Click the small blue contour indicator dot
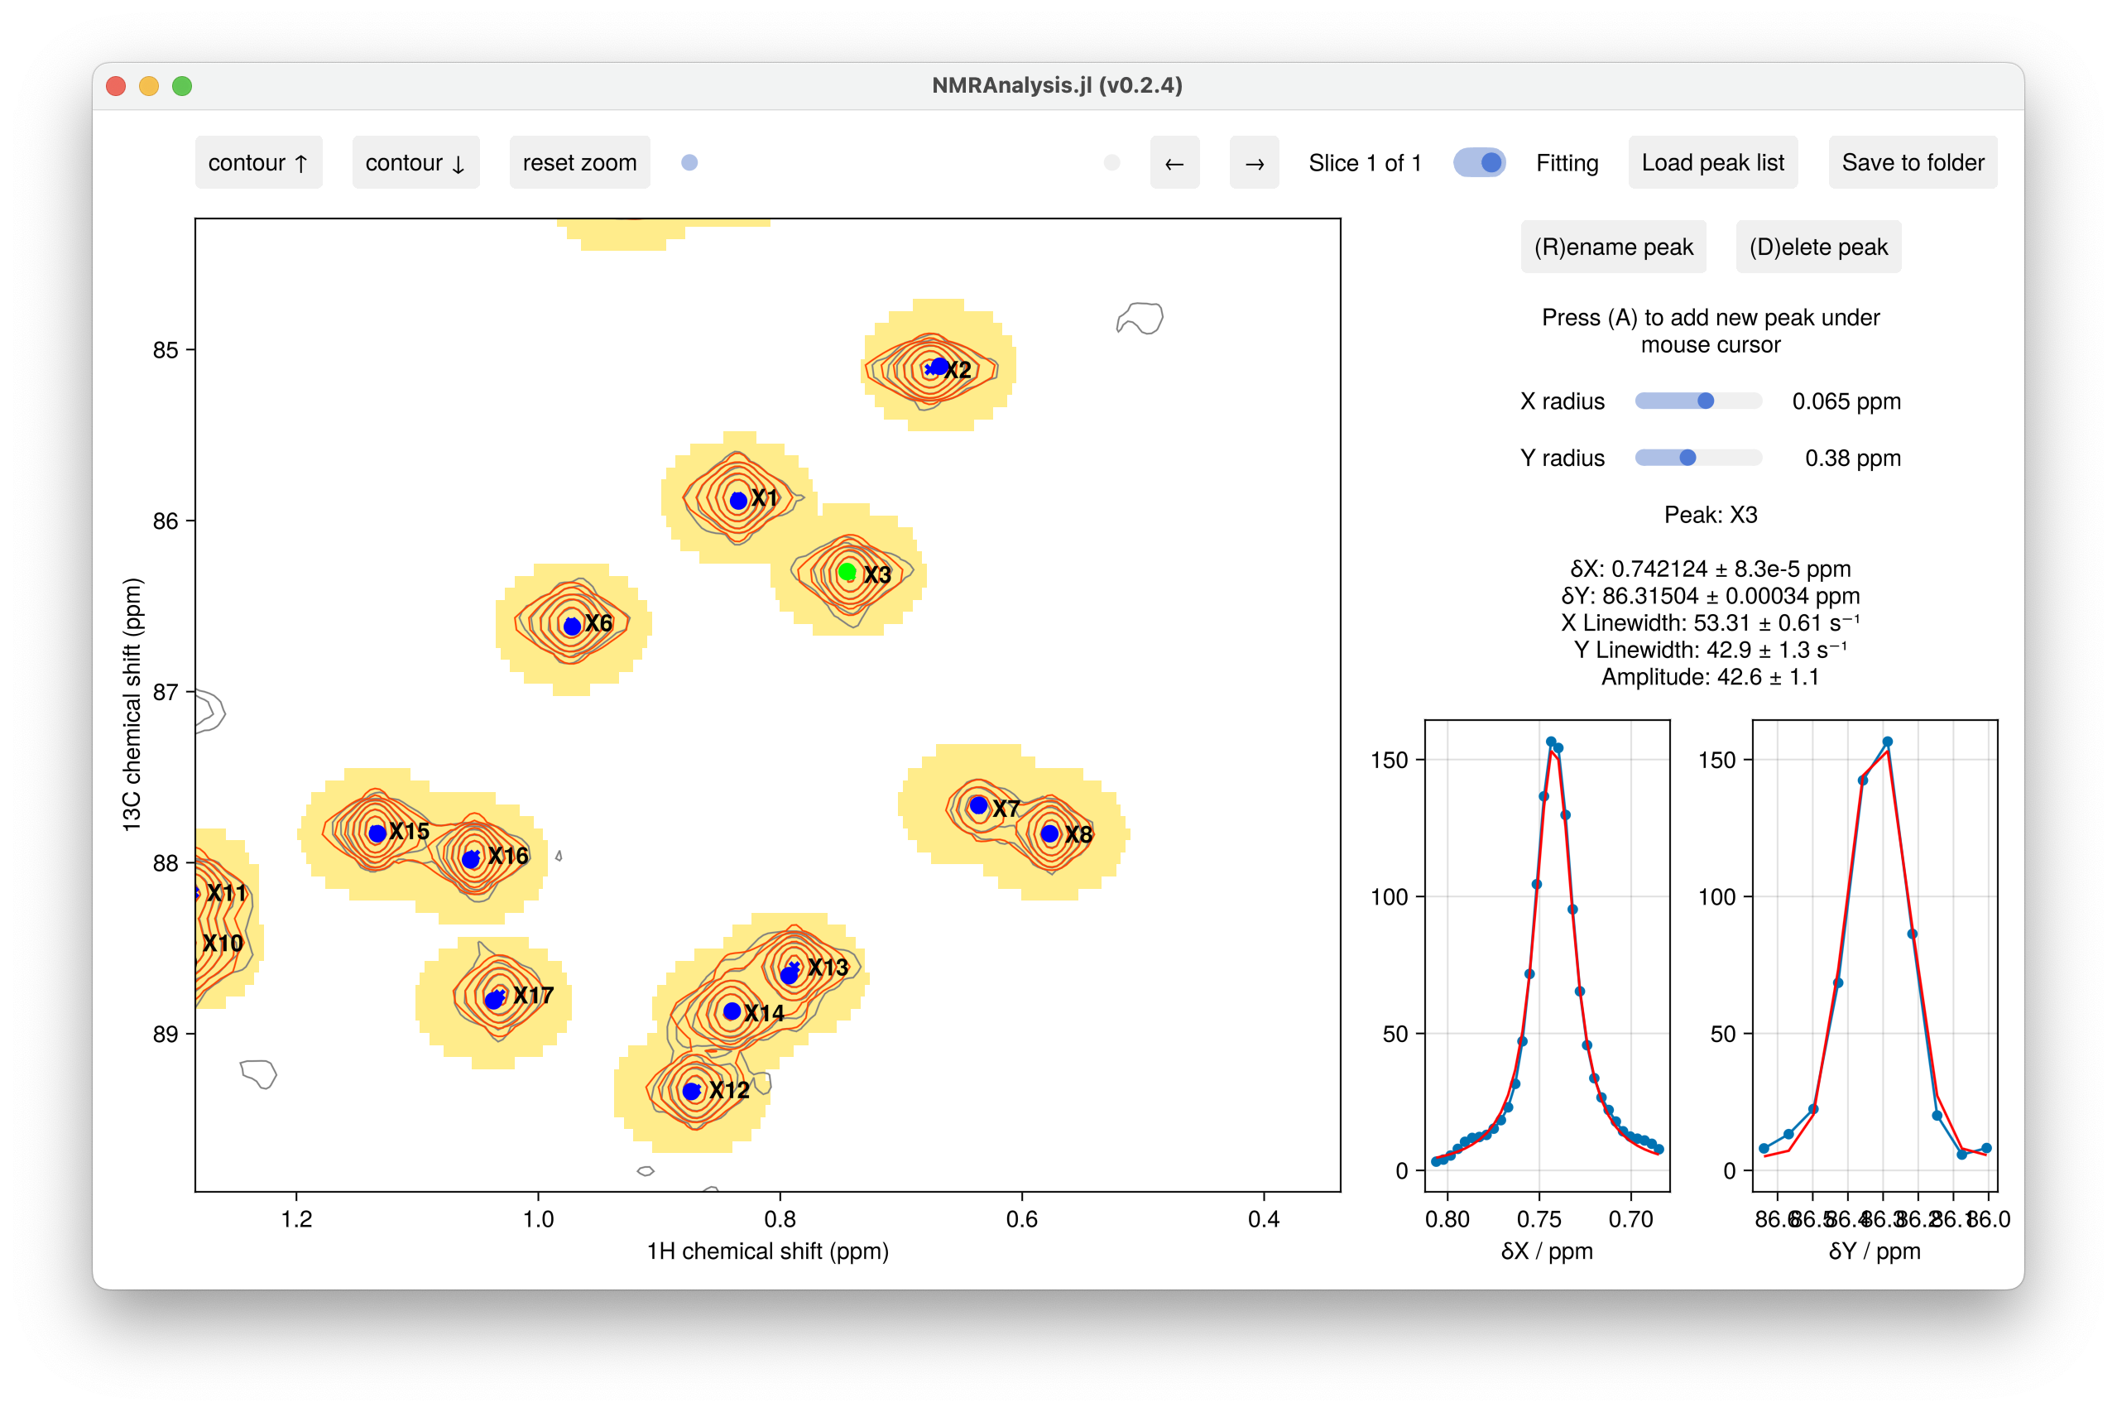This screenshot has height=1412, width=2117. pos(689,163)
